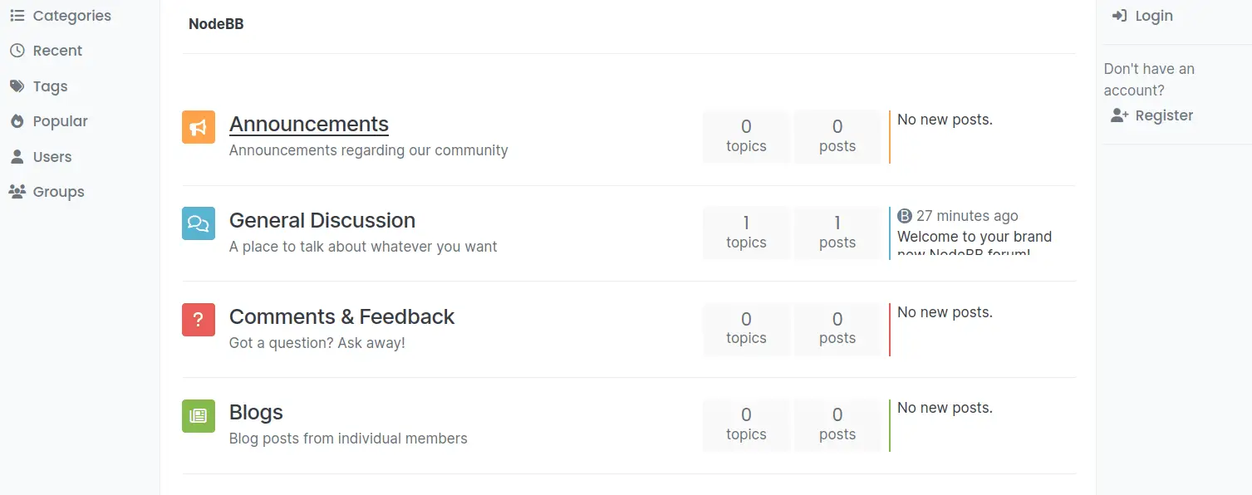This screenshot has height=495, width=1252.
Task: Click the orange Announcements megaphone icon
Action: 199,127
